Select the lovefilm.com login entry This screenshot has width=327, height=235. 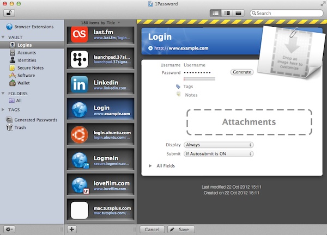[100, 185]
